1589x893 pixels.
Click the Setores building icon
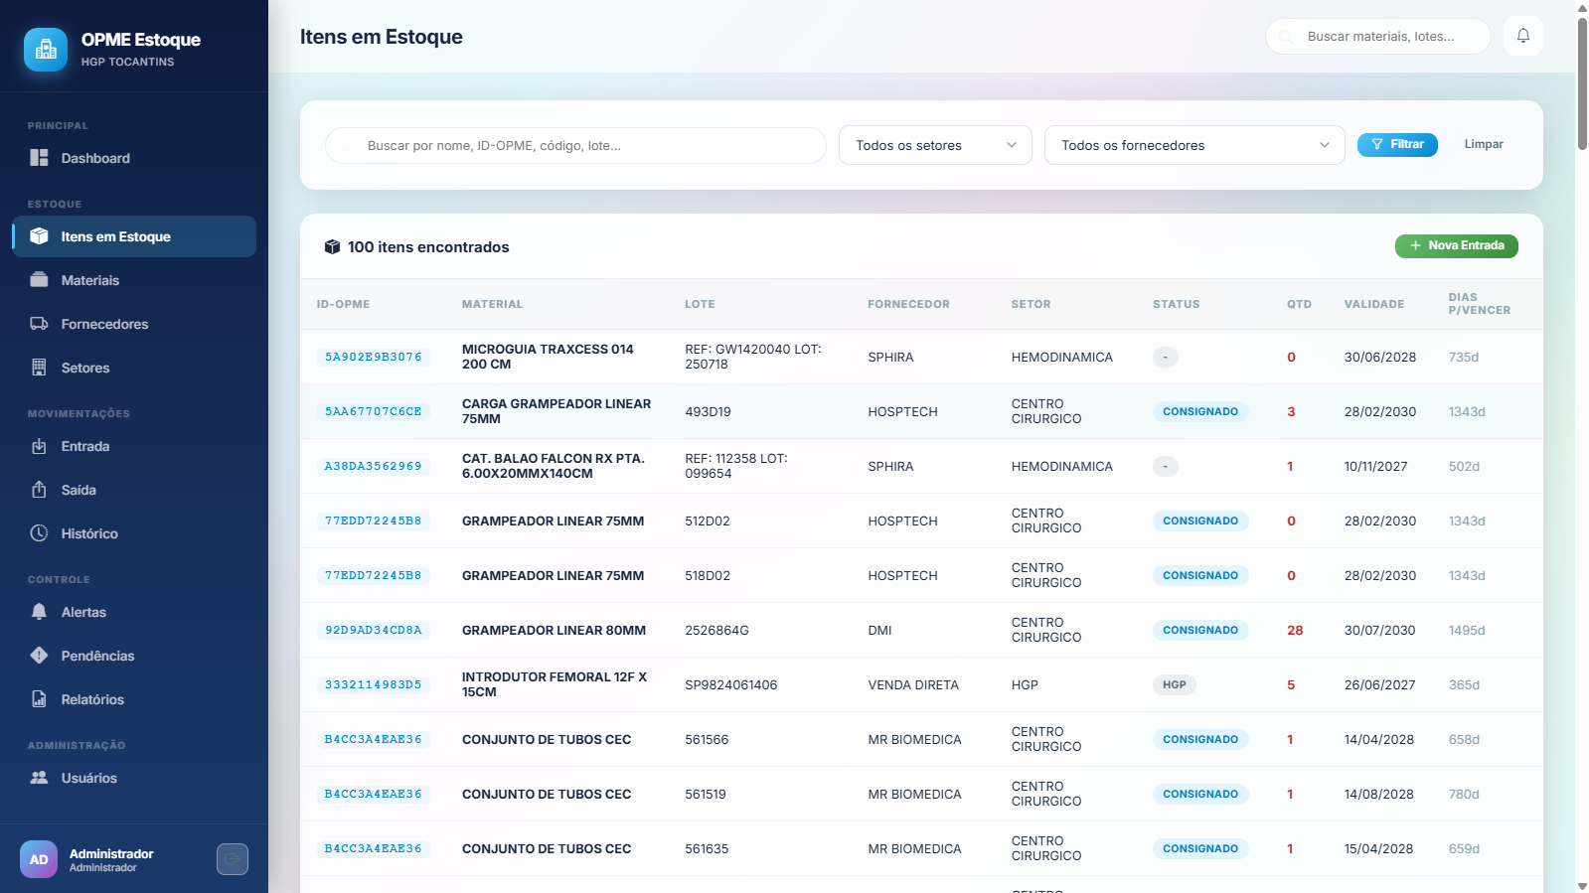[x=39, y=368]
